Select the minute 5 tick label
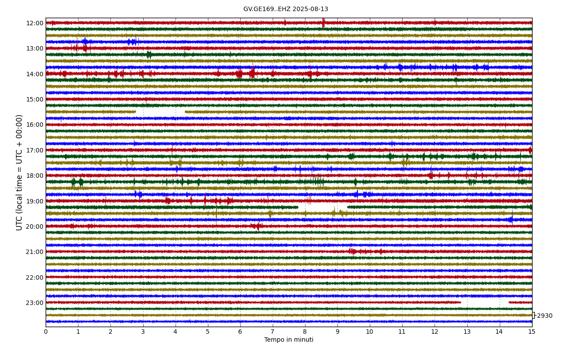 point(208,332)
